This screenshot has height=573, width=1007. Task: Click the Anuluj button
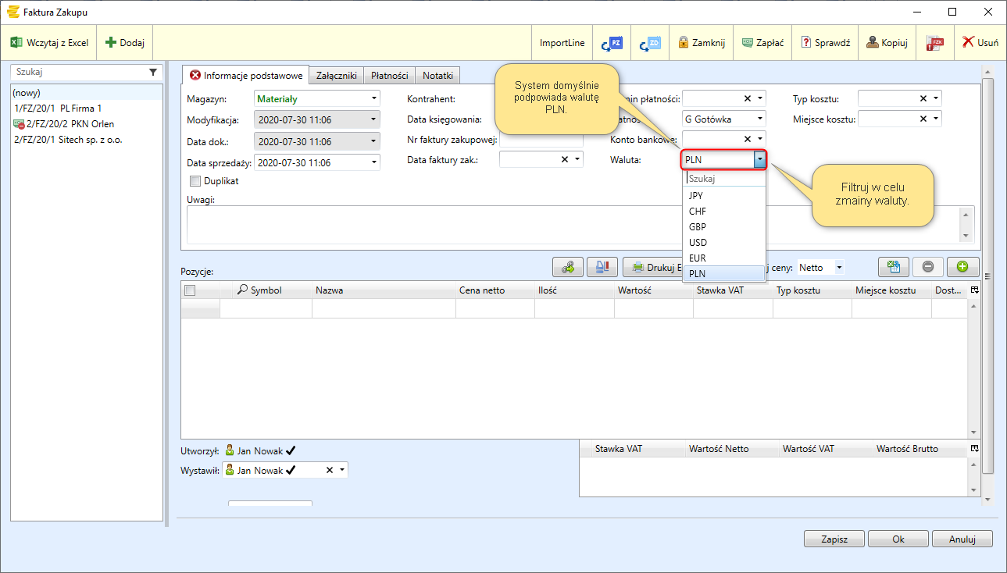962,539
